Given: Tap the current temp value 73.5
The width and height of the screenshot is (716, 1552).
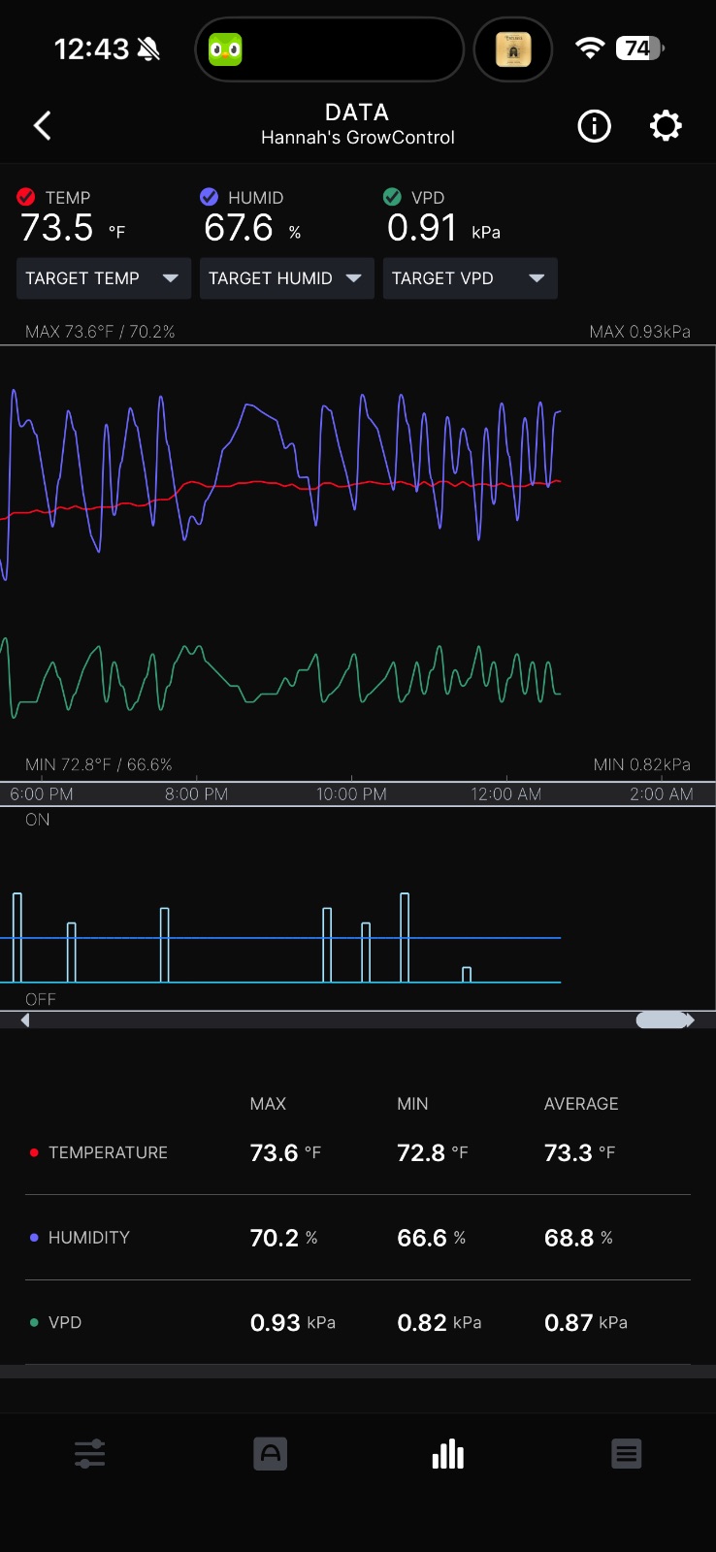Looking at the screenshot, I should point(56,228).
